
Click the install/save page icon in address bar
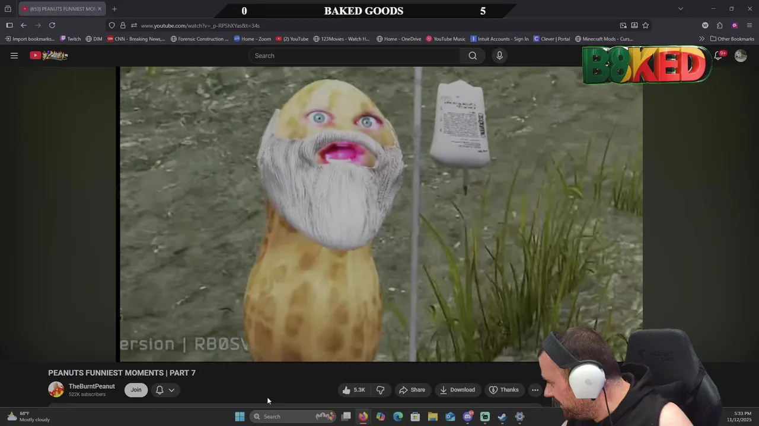[x=634, y=25]
